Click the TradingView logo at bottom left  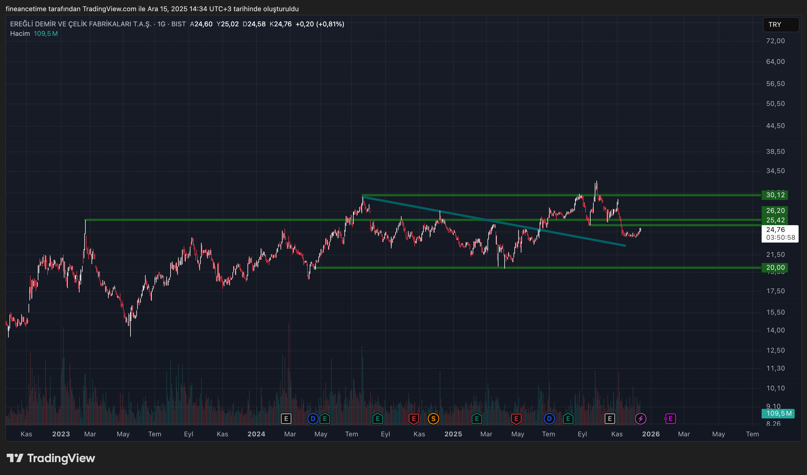pos(51,458)
